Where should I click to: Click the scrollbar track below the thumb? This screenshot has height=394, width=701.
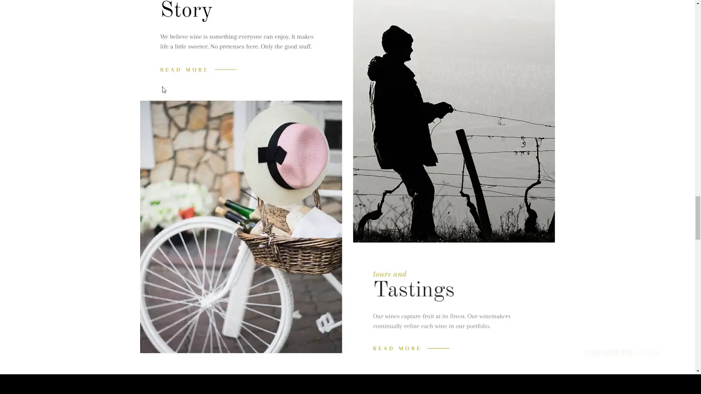point(698,303)
